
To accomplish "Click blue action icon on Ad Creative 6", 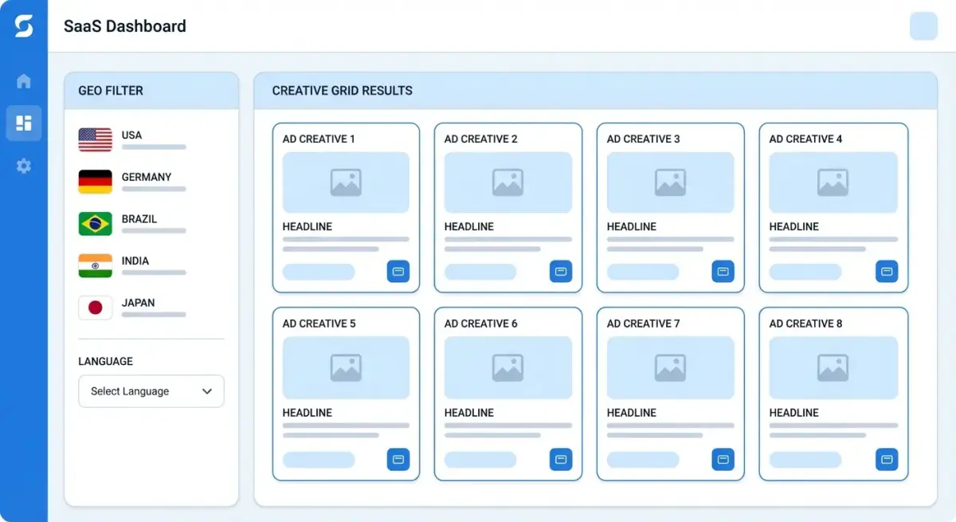I will (561, 459).
